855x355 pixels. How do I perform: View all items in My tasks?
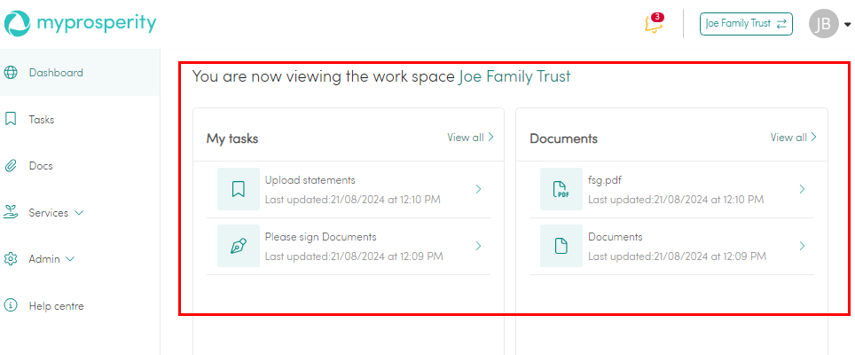[x=470, y=138]
